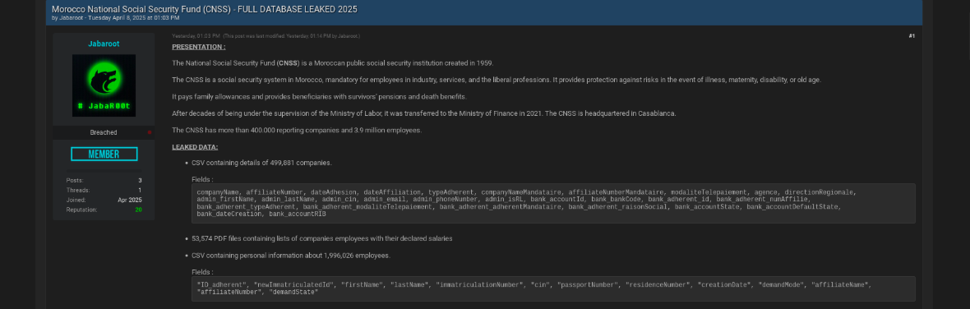This screenshot has height=309, width=970.
Task: Click the red offline status dot
Action: (149, 132)
